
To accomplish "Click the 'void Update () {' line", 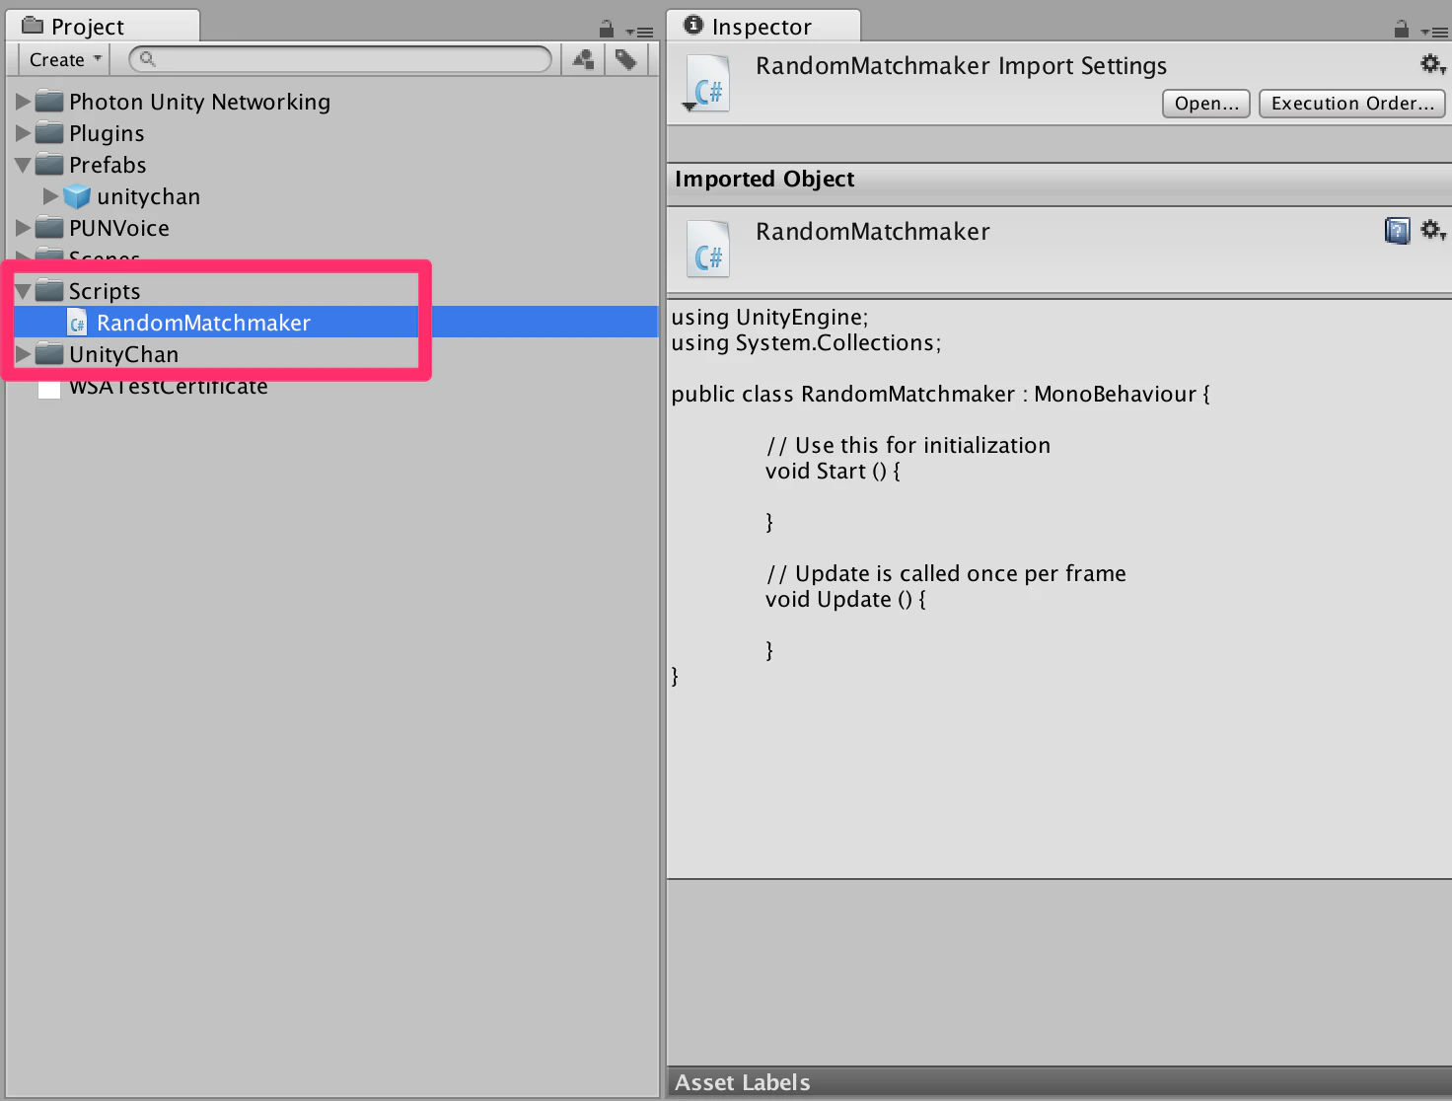I will pos(845,600).
